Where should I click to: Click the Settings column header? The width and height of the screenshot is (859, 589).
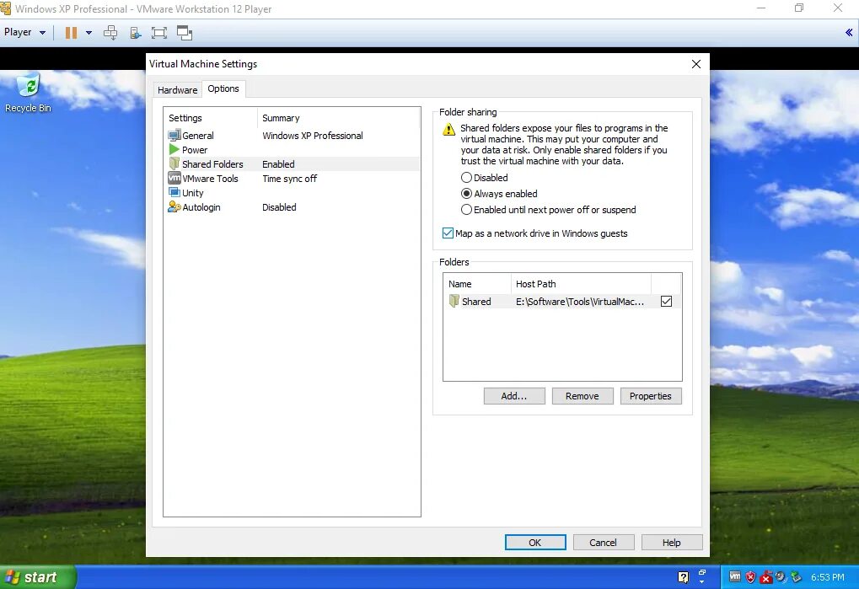(211, 118)
